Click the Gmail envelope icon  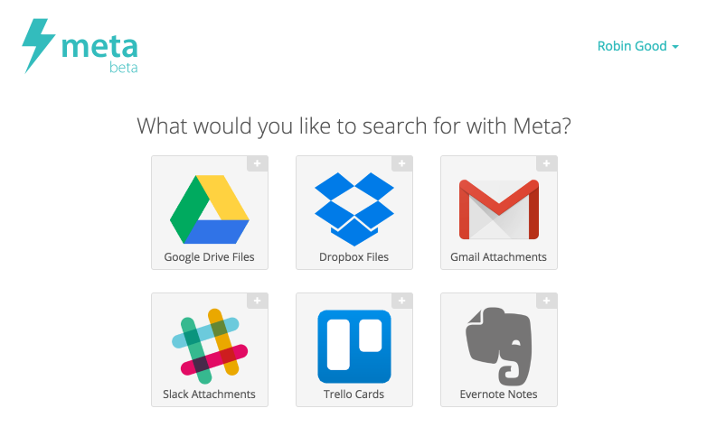[499, 209]
